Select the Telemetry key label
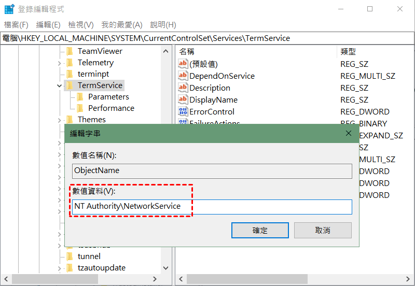 (x=95, y=63)
